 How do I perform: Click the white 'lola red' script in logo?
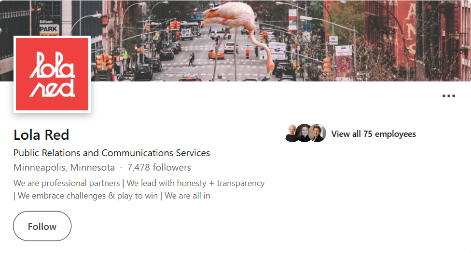(52, 74)
